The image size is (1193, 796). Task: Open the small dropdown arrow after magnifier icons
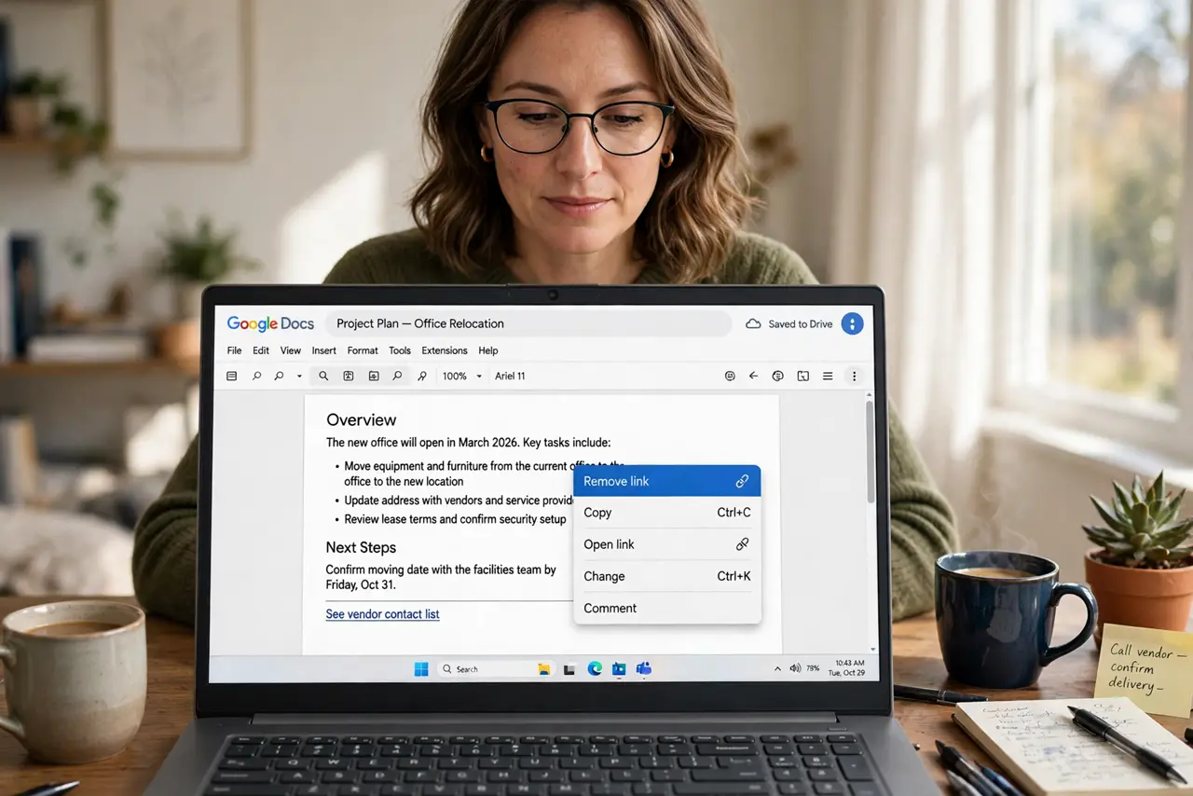pyautogui.click(x=299, y=377)
